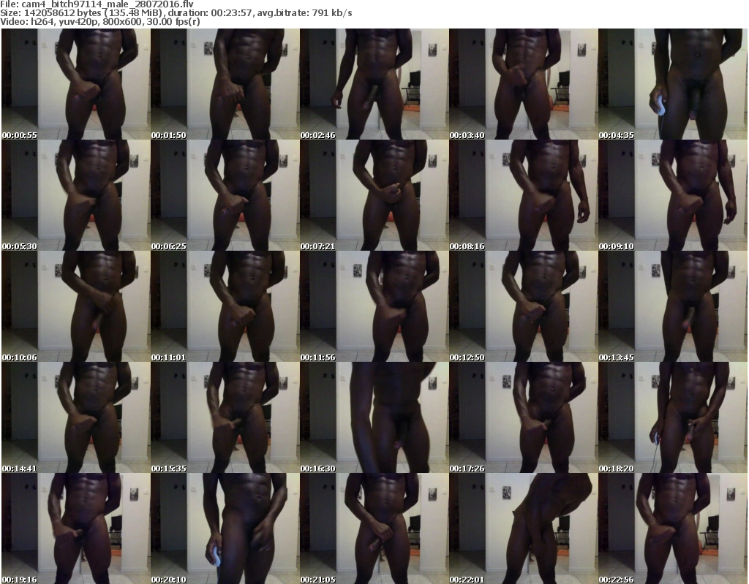Screen dimensions: 749x584
Task: Select the thumbnail at 00:08:16
Action: click(523, 195)
